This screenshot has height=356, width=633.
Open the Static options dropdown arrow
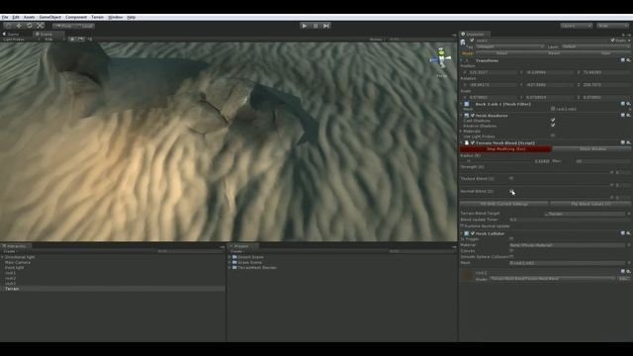coord(629,41)
